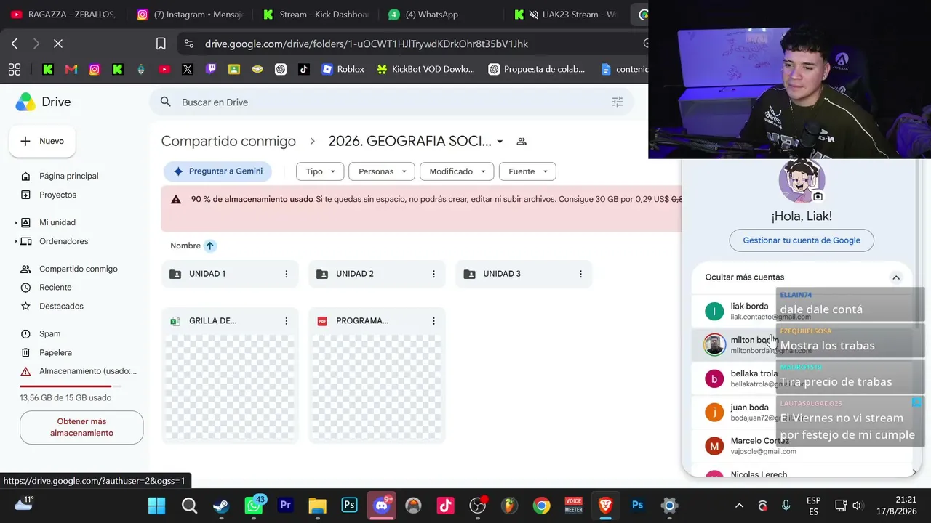Open the PROGRAMA... PDF thumbnail
931x523 pixels.
pos(377,386)
